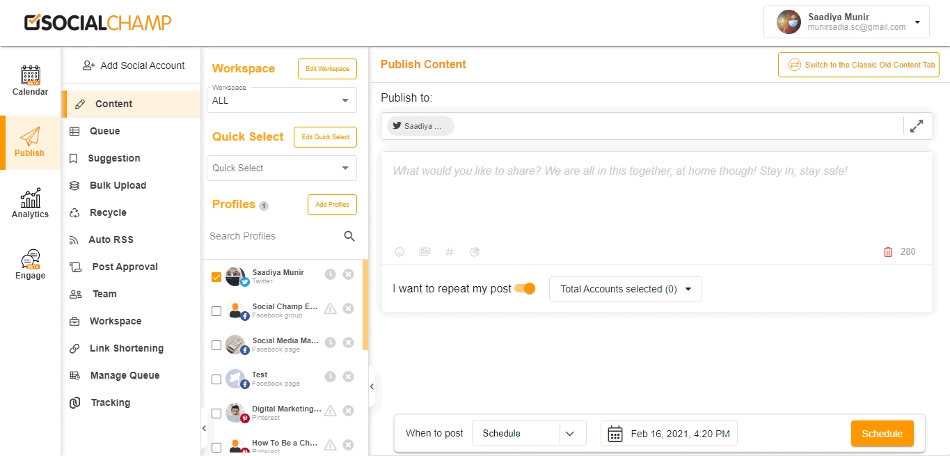Uncheck the Saadiya Munir Twitter profile checkbox
The height and width of the screenshot is (456, 950).
[216, 277]
